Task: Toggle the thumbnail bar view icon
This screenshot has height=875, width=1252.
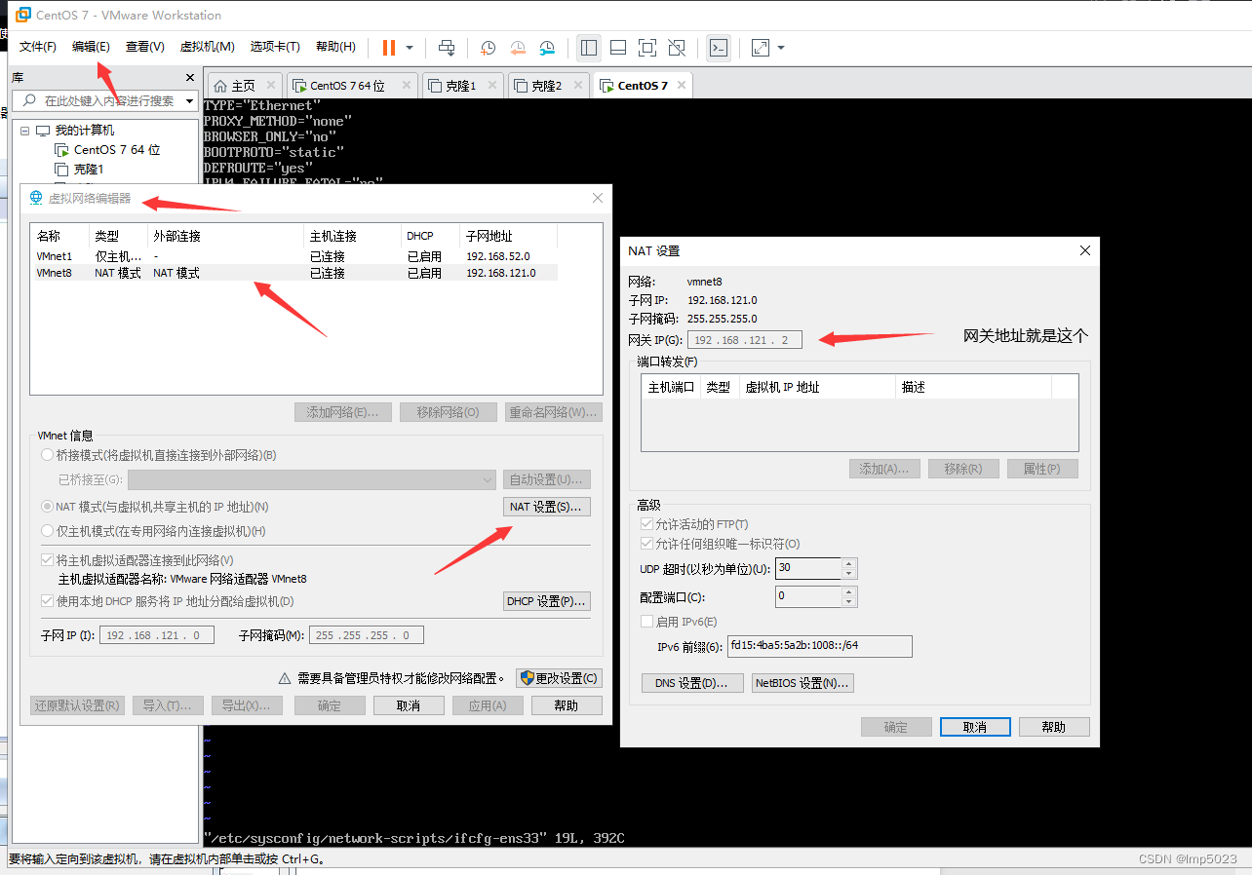Action: [x=617, y=47]
